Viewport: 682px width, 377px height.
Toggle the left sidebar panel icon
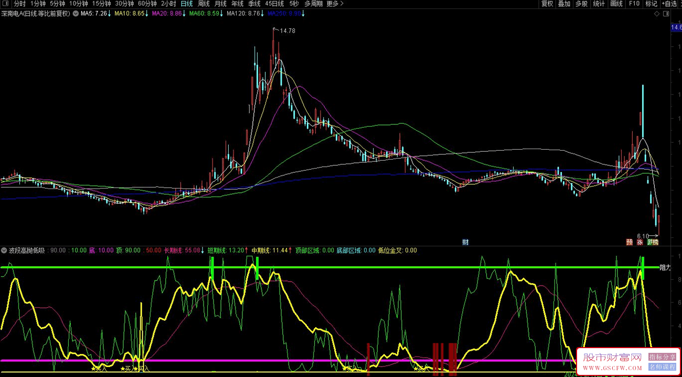coord(5,4)
